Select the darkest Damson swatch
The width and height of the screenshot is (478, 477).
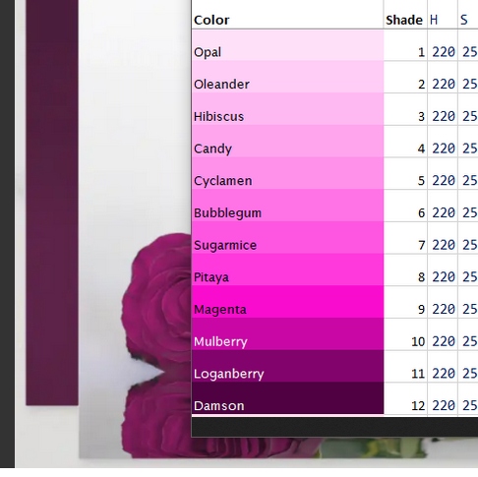(x=287, y=398)
